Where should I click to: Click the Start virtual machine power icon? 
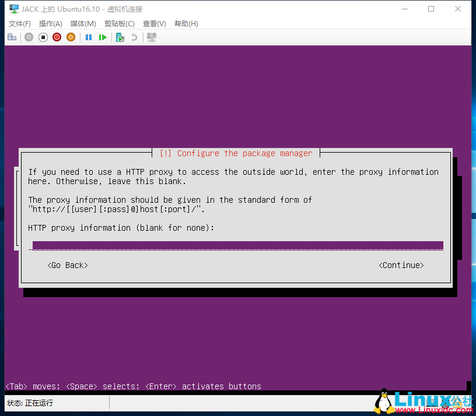point(29,37)
